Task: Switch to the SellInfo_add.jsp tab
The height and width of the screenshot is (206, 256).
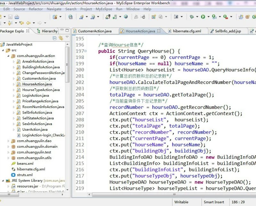Action: [228, 31]
